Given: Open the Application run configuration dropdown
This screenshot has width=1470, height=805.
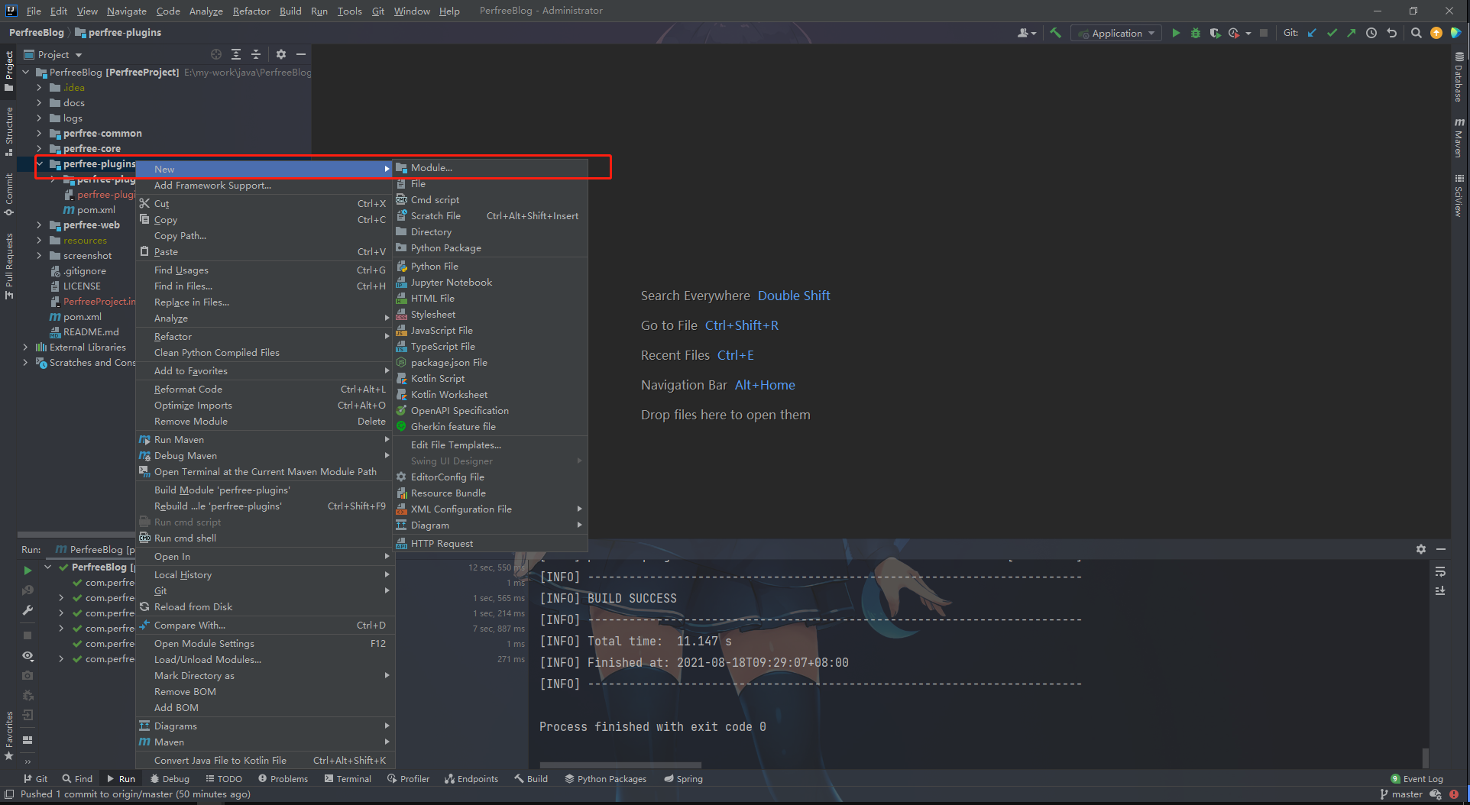Looking at the screenshot, I should pyautogui.click(x=1116, y=33).
